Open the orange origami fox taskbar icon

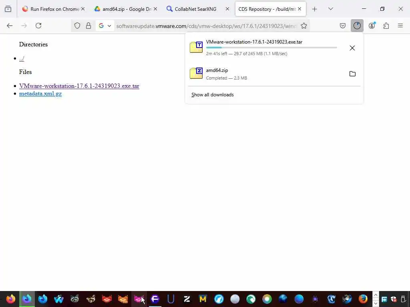[x=123, y=299]
